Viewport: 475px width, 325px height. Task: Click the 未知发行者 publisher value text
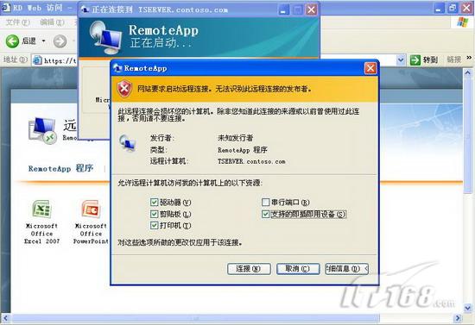[236, 138]
